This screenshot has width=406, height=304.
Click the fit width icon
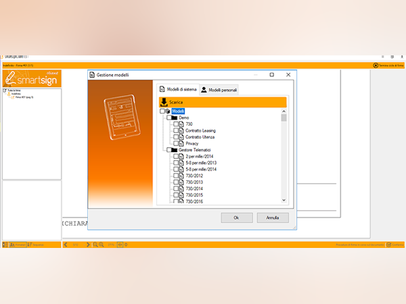coord(120,245)
